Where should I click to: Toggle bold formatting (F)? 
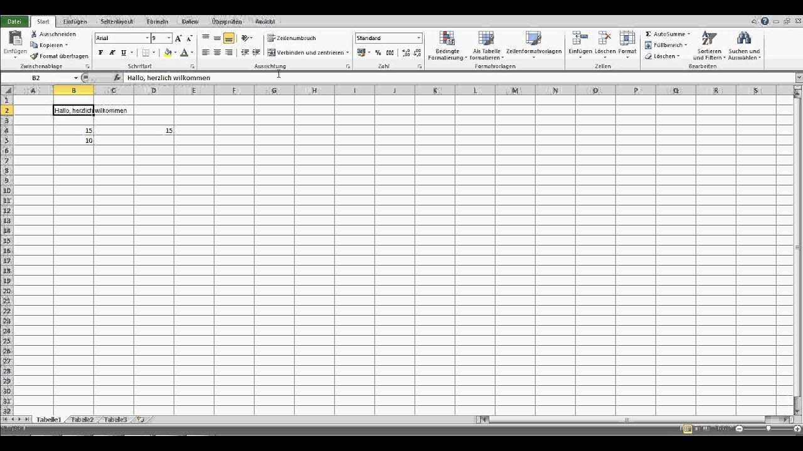(x=100, y=53)
